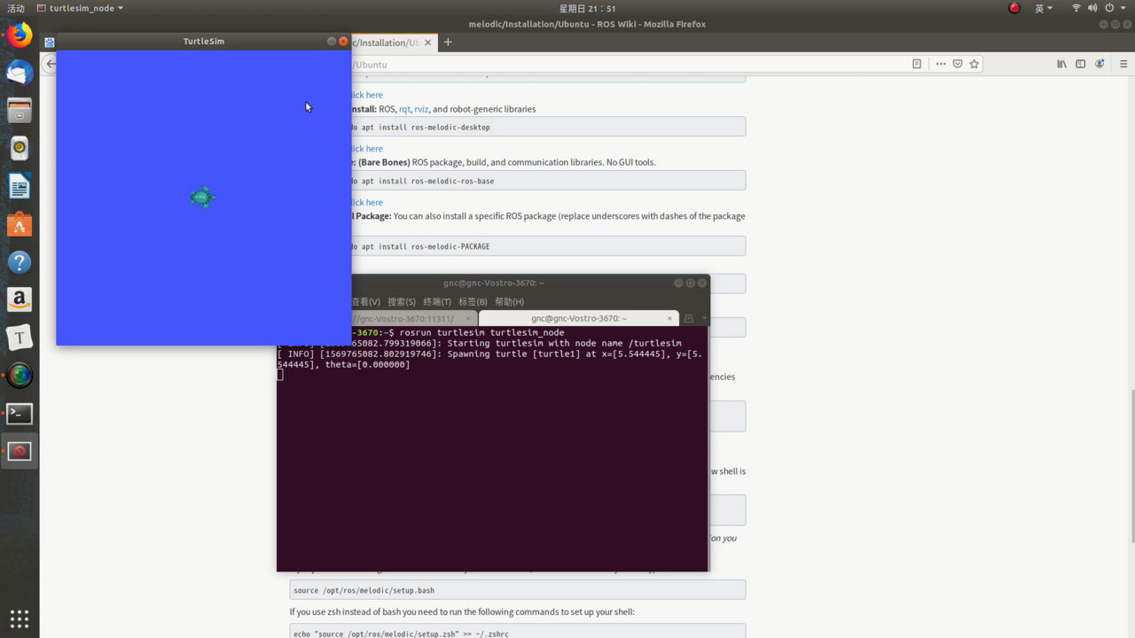This screenshot has width=1135, height=638.
Task: Click 'apt install ros-melodic-desktop' code box
Action: 548,127
